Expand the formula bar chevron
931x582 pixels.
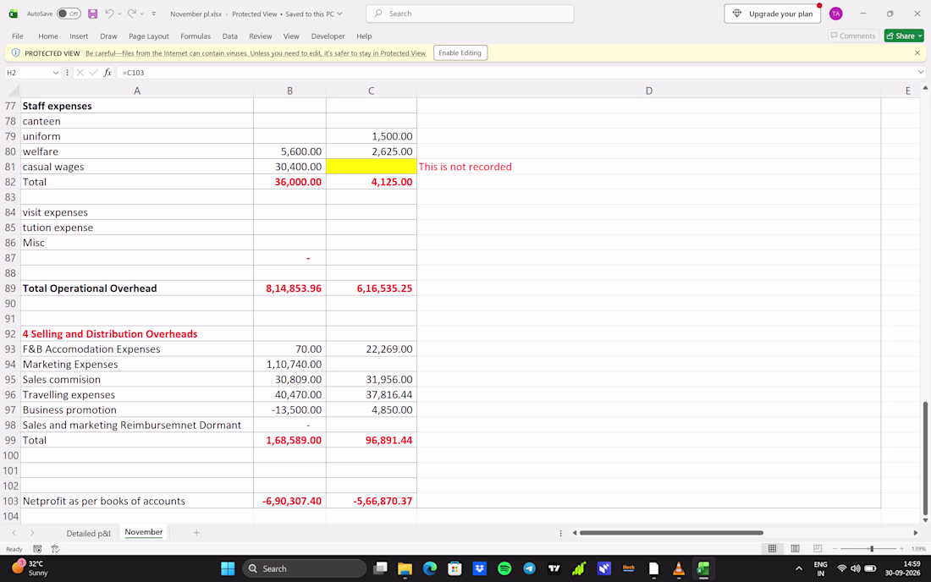point(921,73)
